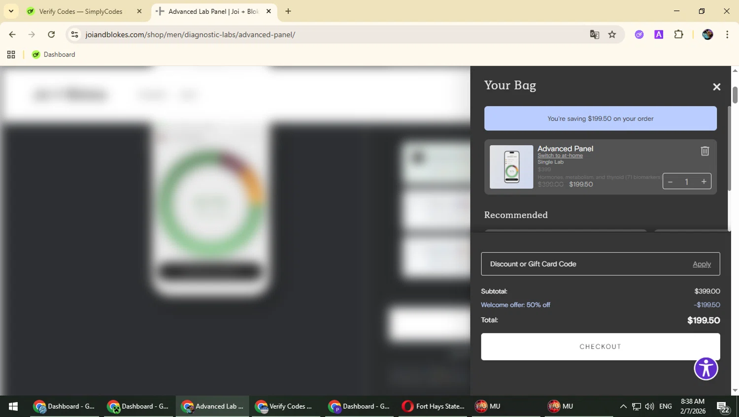Image resolution: width=739 pixels, height=417 pixels.
Task: Open the purple A extension icon
Action: pyautogui.click(x=659, y=34)
